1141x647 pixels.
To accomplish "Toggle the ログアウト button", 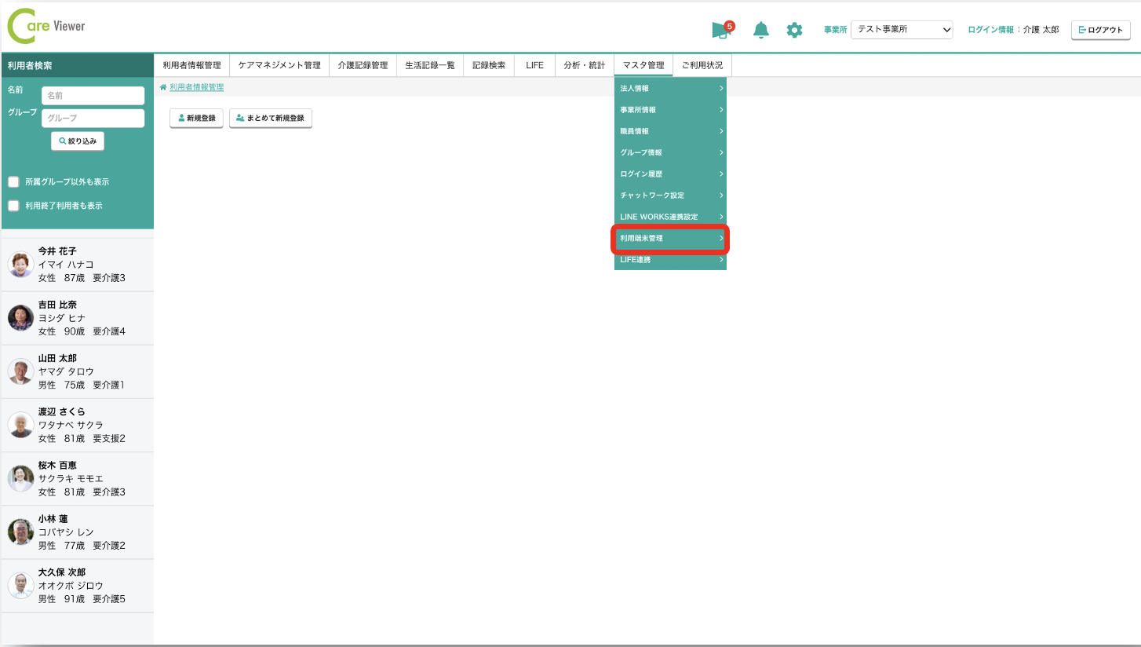I will (x=1100, y=29).
